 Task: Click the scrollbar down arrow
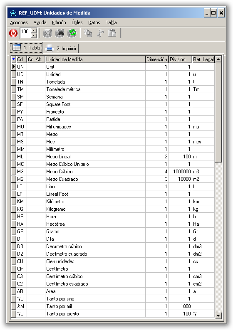click(x=218, y=315)
